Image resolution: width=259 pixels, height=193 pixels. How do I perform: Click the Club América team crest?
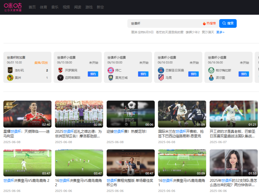[10, 78]
